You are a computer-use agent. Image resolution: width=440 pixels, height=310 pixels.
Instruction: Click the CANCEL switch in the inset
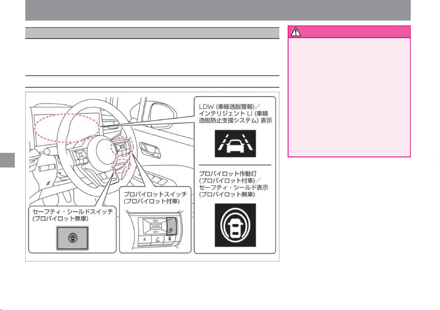156,226
